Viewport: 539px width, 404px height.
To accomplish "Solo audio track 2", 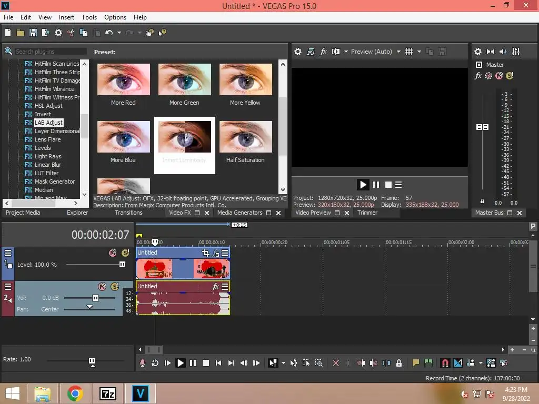I will pyautogui.click(x=115, y=287).
